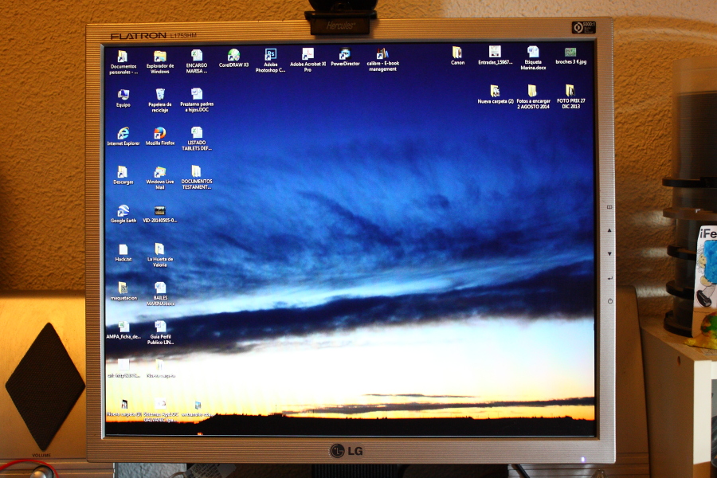Open the Explorador de Windows shortcut
The width and height of the screenshot is (717, 478).
(x=160, y=62)
